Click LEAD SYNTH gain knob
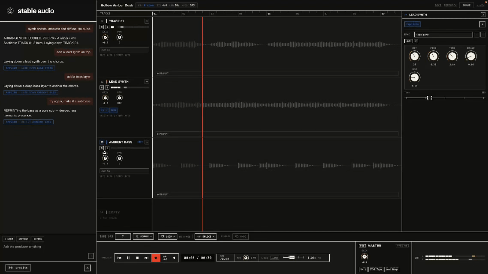The width and height of the screenshot is (488, 274). click(x=105, y=98)
